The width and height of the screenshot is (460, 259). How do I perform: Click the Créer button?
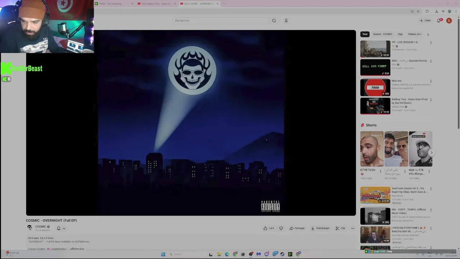(425, 21)
